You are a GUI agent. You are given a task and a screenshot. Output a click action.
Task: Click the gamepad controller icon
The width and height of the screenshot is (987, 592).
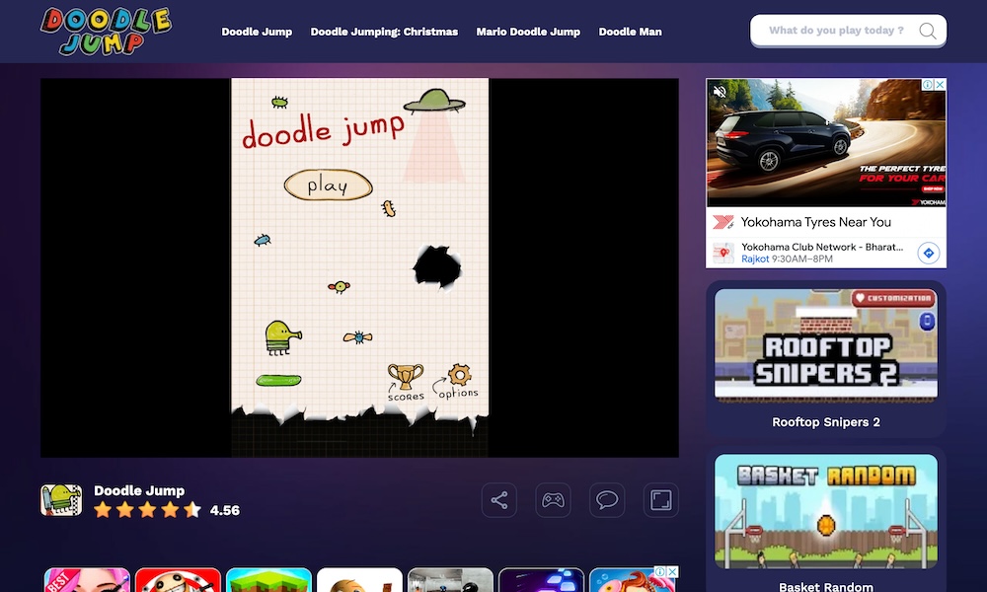(553, 500)
